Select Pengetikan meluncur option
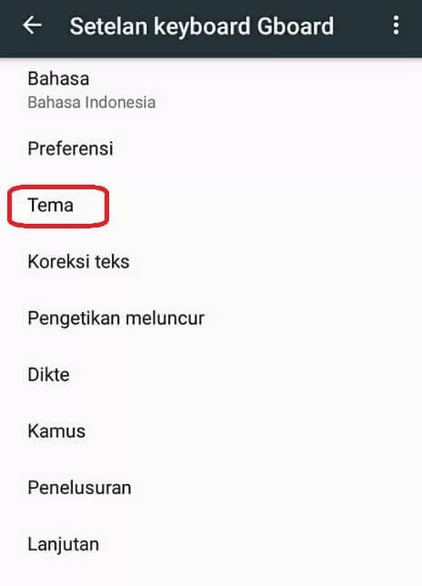 click(211, 318)
